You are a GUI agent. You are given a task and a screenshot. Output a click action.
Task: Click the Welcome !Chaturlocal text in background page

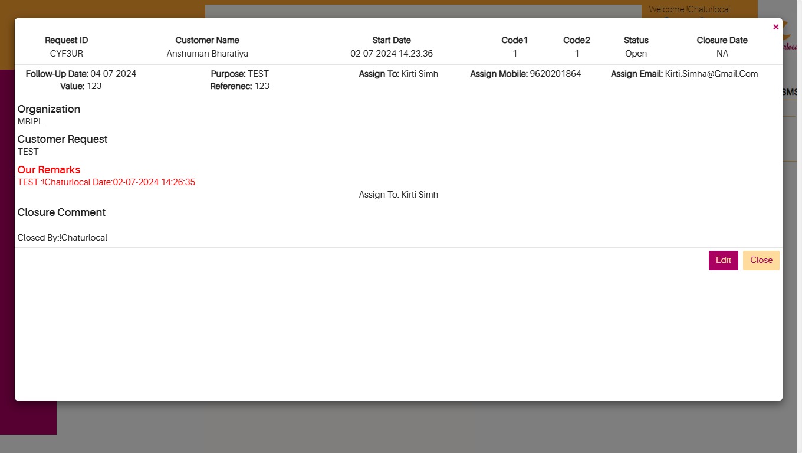coord(689,9)
